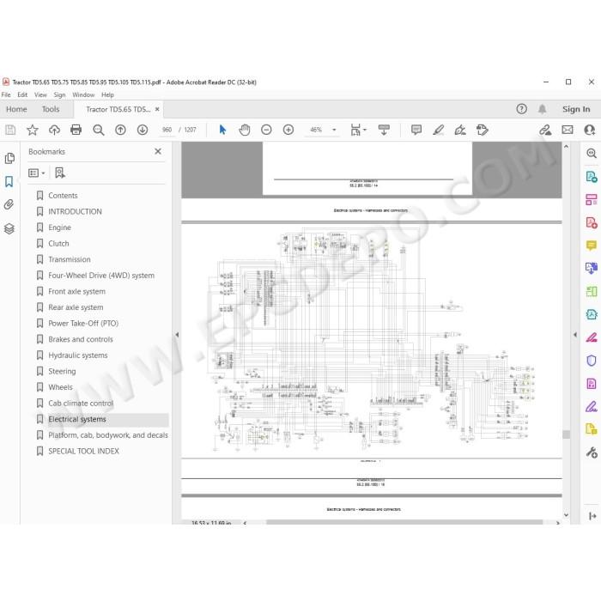Go to previous page arrow
601x601 pixels.
[120, 130]
